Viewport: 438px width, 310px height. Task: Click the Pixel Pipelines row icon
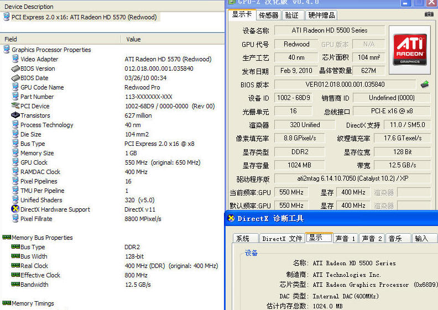(x=15, y=181)
